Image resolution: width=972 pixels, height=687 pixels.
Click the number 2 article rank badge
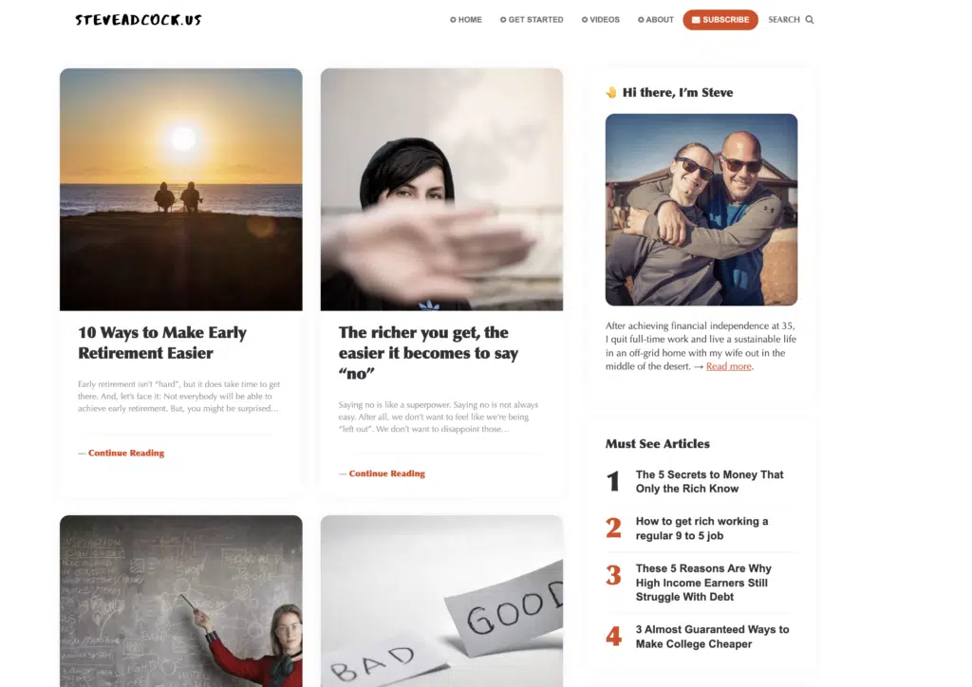pos(613,528)
